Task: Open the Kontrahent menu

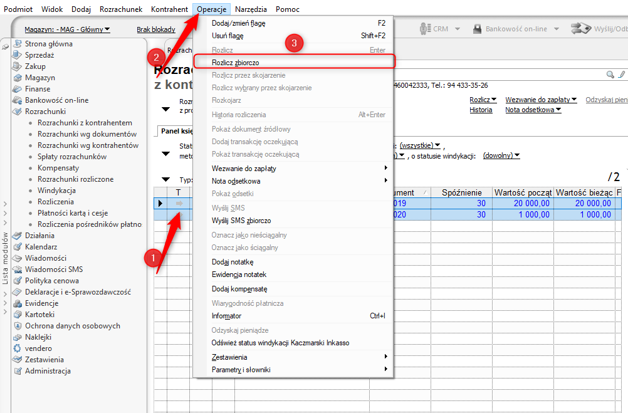Action: point(169,9)
